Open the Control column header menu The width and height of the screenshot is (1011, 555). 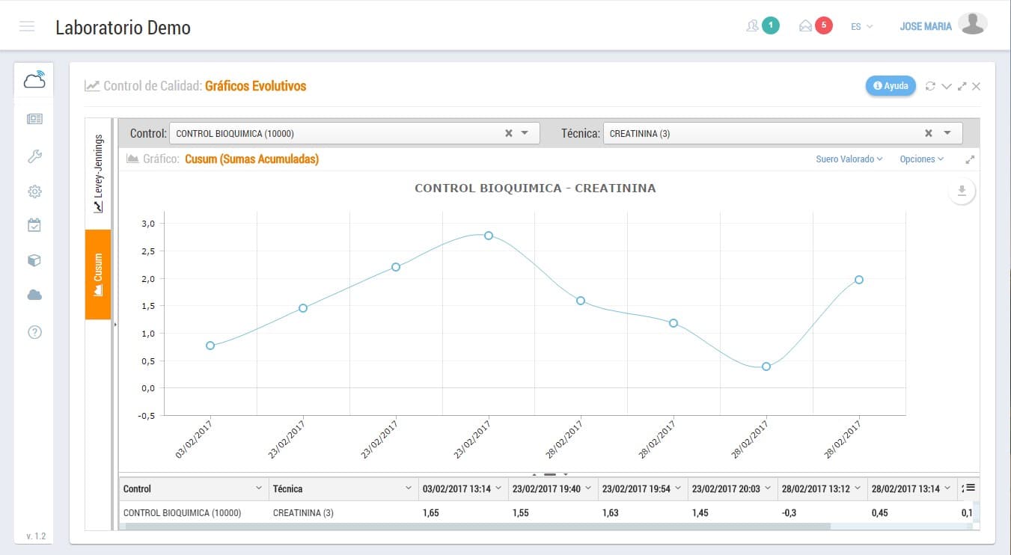pyautogui.click(x=258, y=488)
